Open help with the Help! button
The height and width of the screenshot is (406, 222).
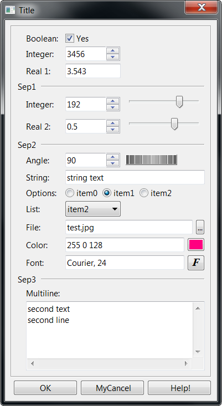(179, 388)
